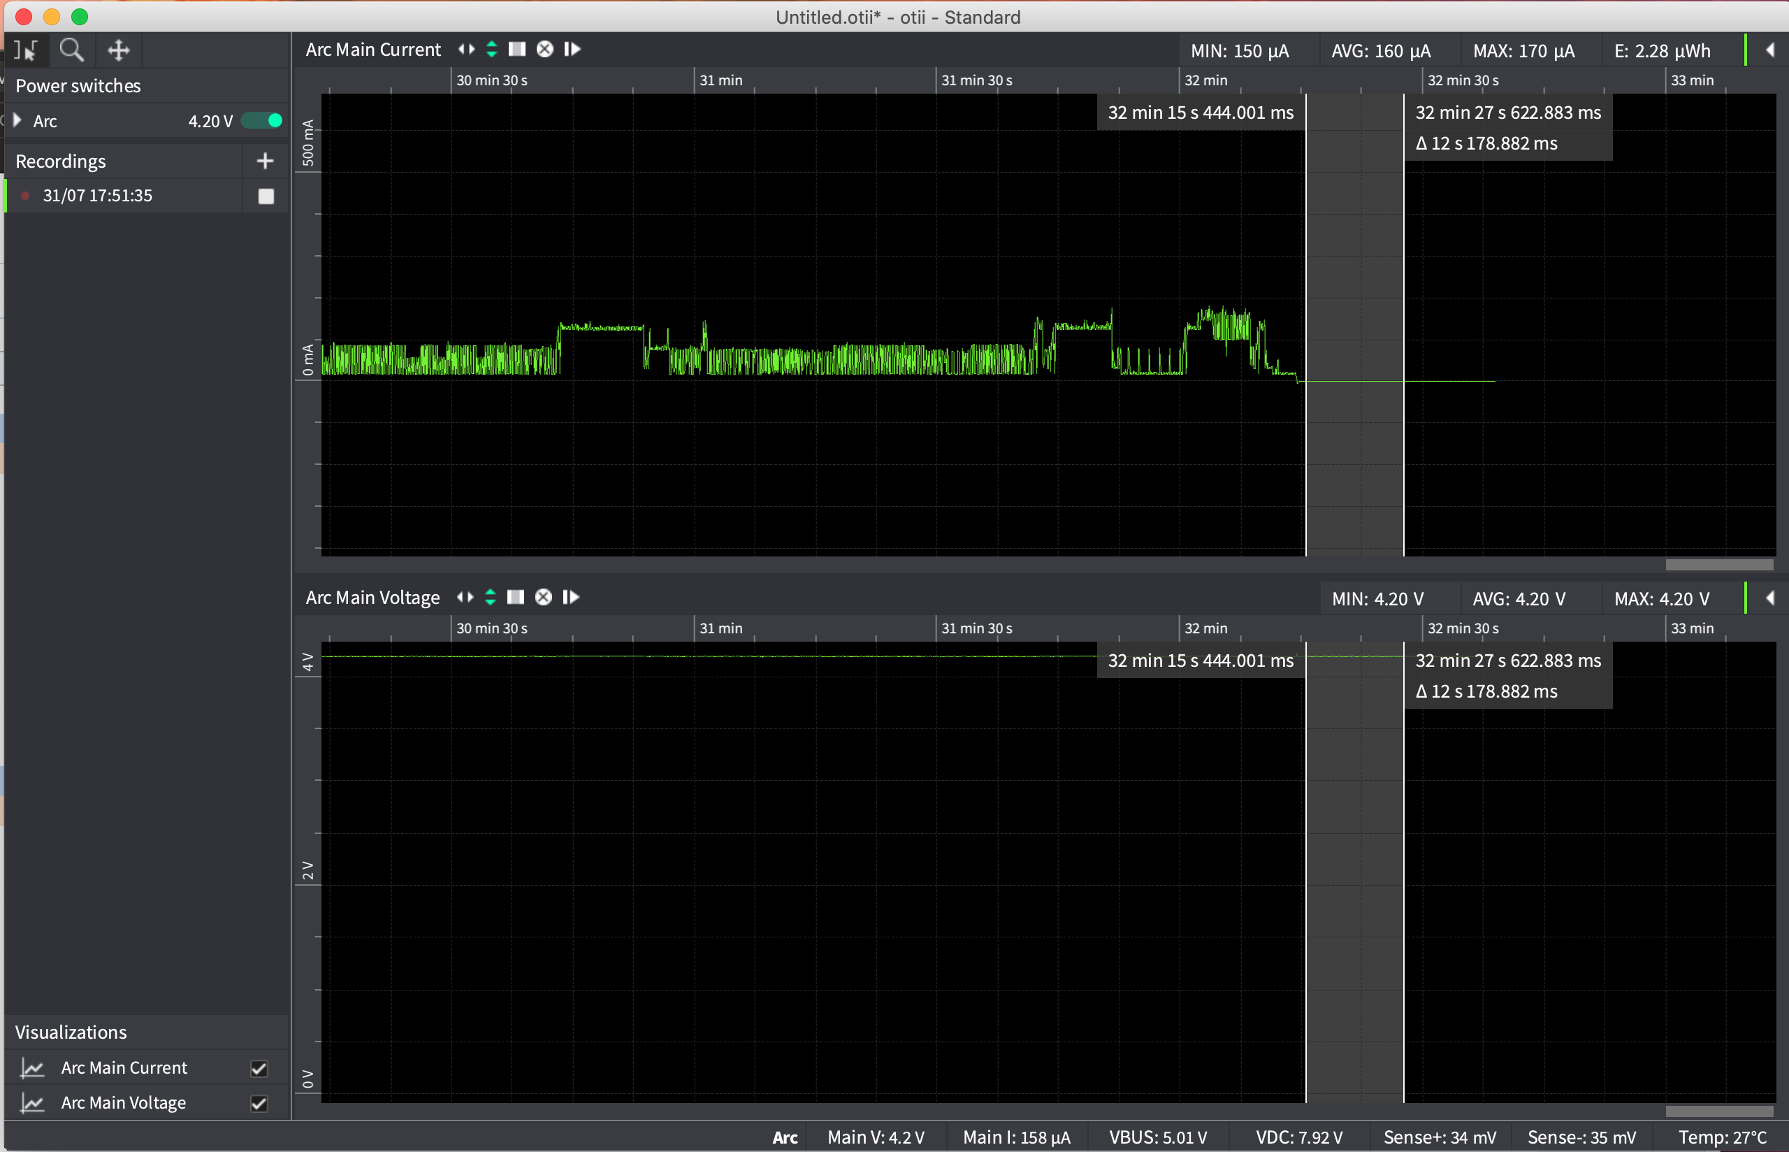The image size is (1789, 1152).
Task: Collapse the Arc Main Voltage statistics panel arrow
Action: 1770,598
